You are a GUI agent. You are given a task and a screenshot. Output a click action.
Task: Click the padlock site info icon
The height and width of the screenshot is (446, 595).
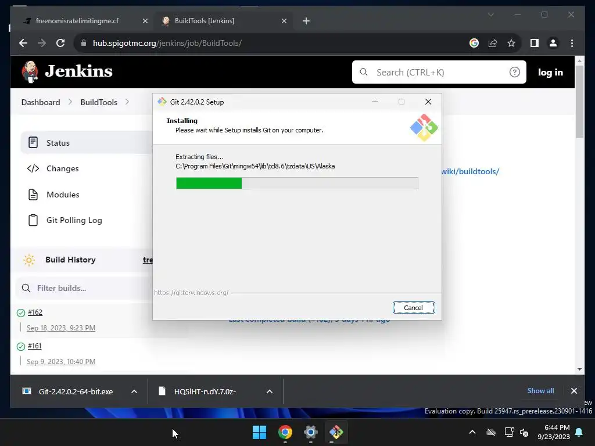pos(84,43)
